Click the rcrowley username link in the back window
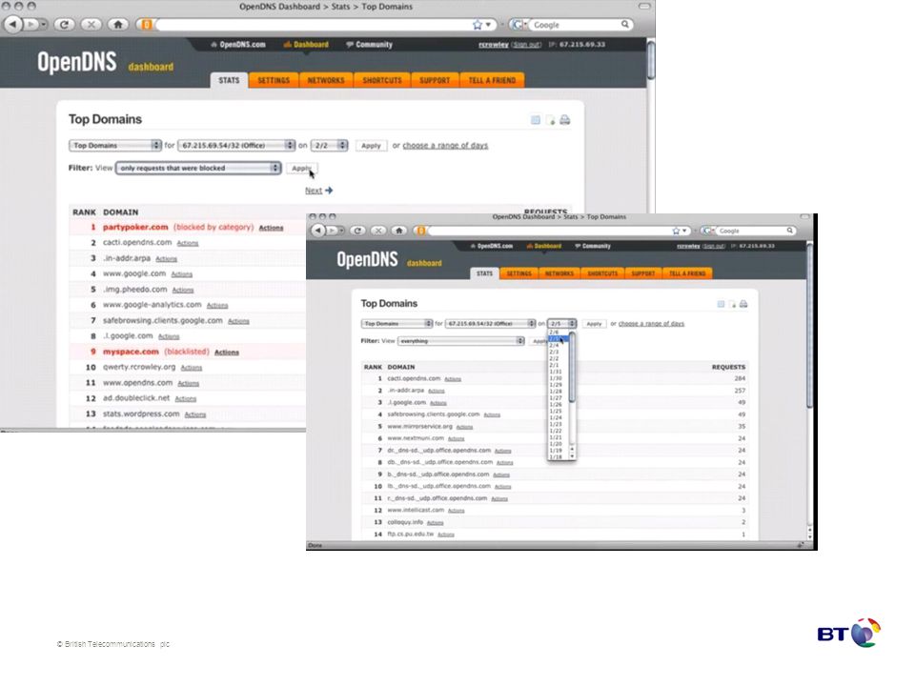This screenshot has height=686, width=915. click(493, 45)
